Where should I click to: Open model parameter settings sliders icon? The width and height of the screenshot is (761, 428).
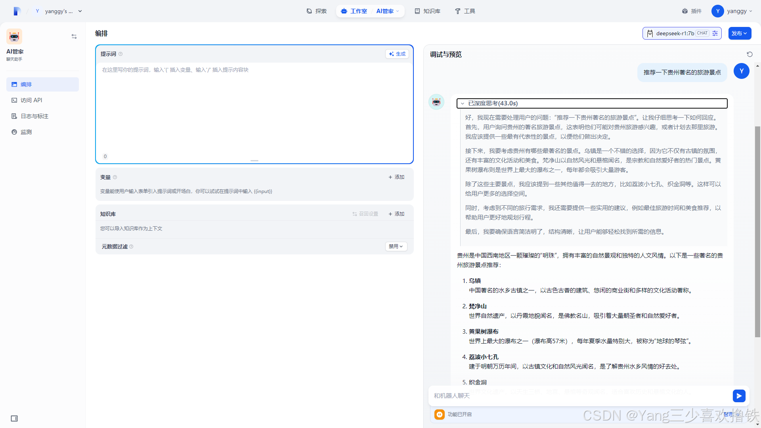coord(715,33)
